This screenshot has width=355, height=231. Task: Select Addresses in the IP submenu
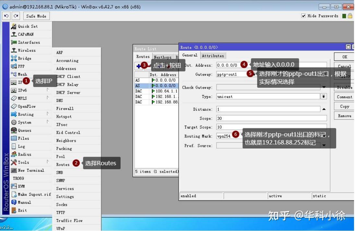[66, 69]
